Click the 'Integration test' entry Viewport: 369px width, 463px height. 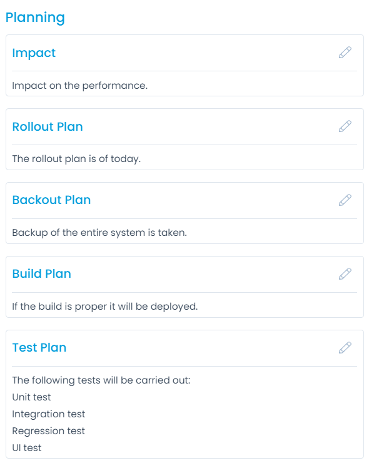48,414
